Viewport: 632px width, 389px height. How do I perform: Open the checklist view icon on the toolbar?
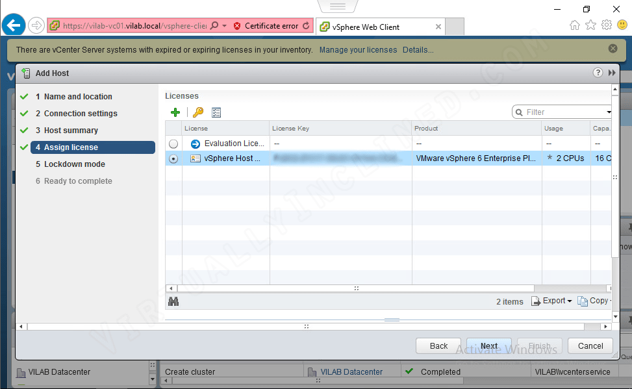(216, 112)
